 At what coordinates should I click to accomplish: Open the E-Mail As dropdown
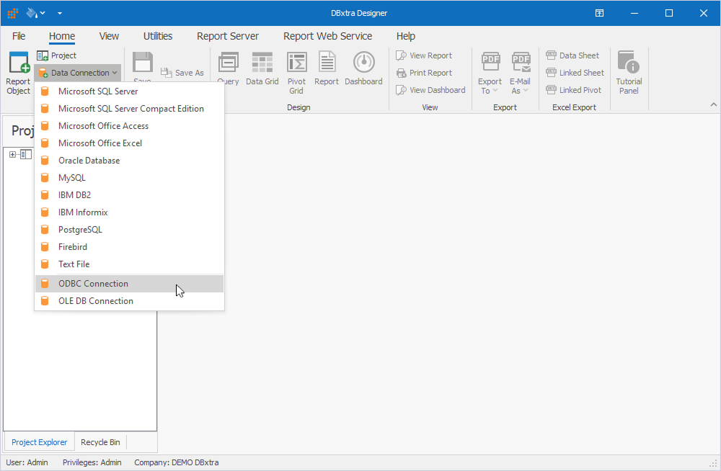click(x=520, y=72)
